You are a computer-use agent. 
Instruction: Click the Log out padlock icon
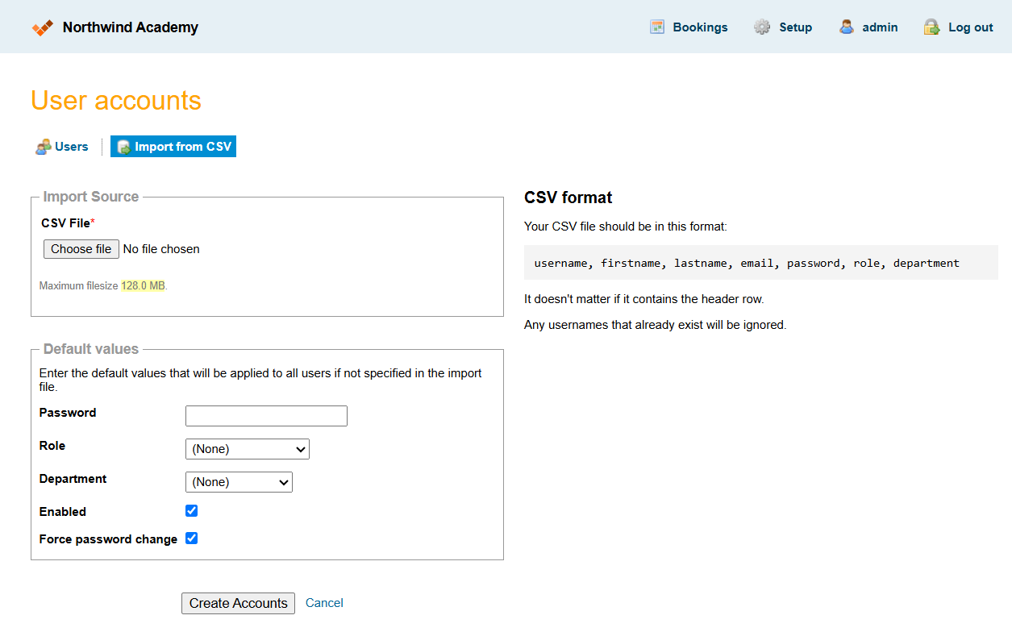(931, 27)
